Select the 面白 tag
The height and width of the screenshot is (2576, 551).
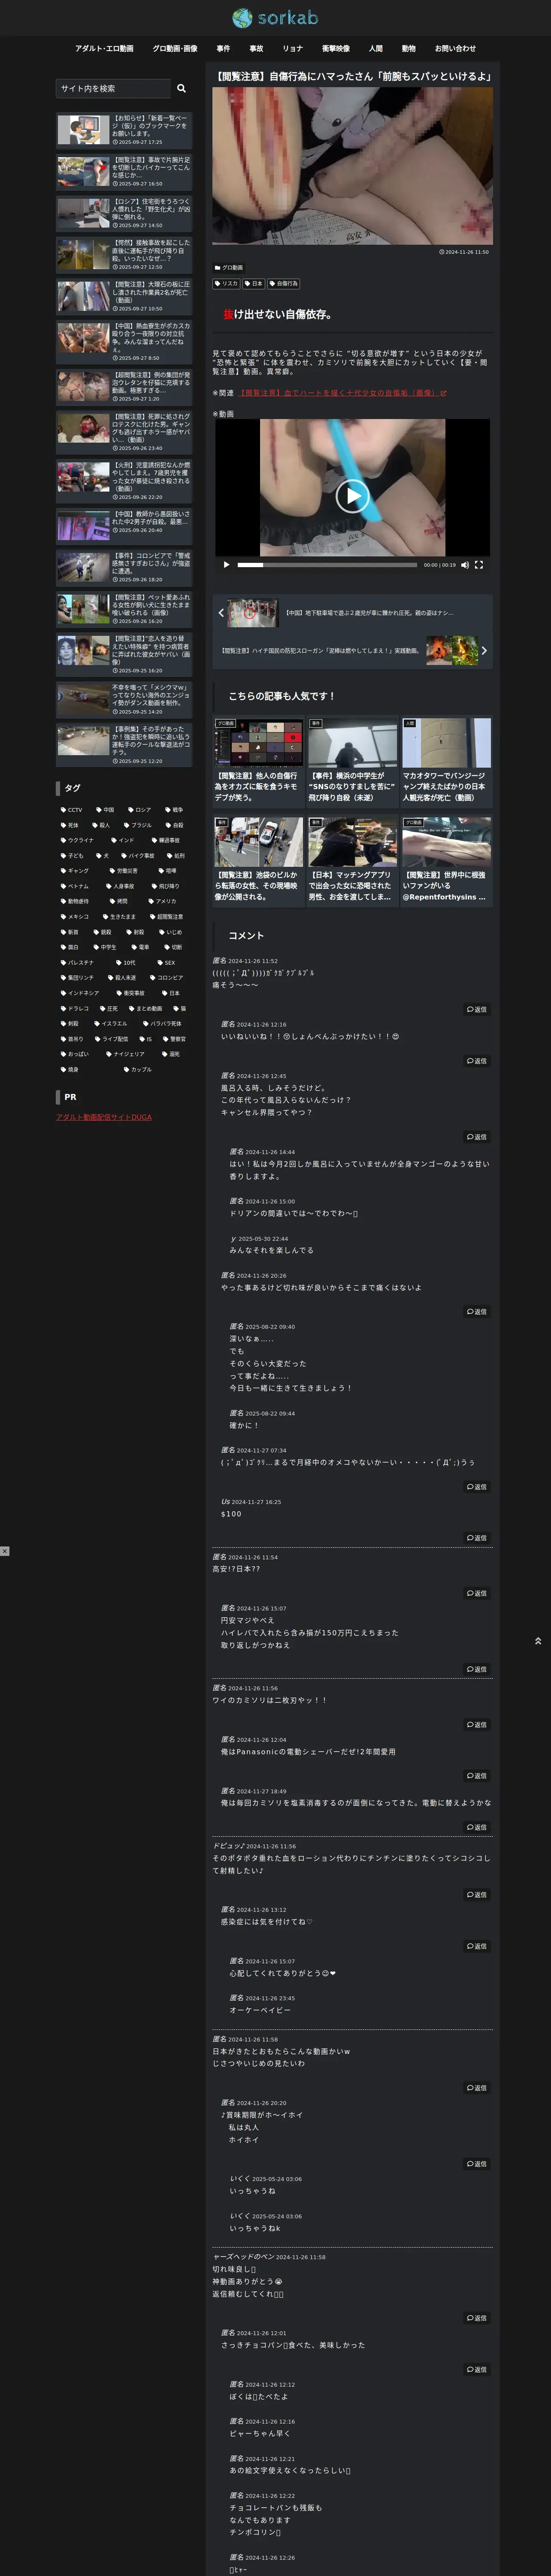69,947
